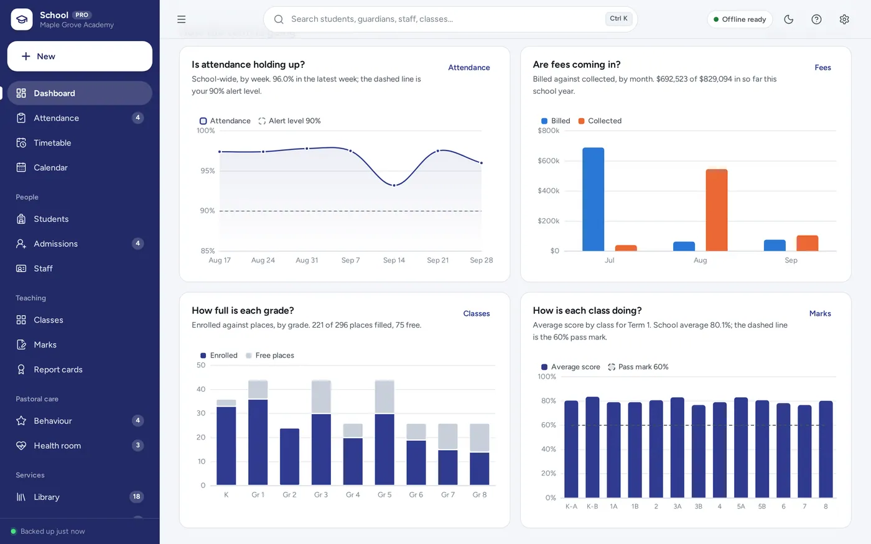Click the Calendar icon in sidebar
This screenshot has width=871, height=544.
click(x=21, y=168)
